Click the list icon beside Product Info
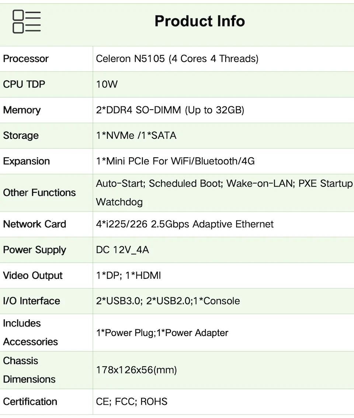 [27, 22]
